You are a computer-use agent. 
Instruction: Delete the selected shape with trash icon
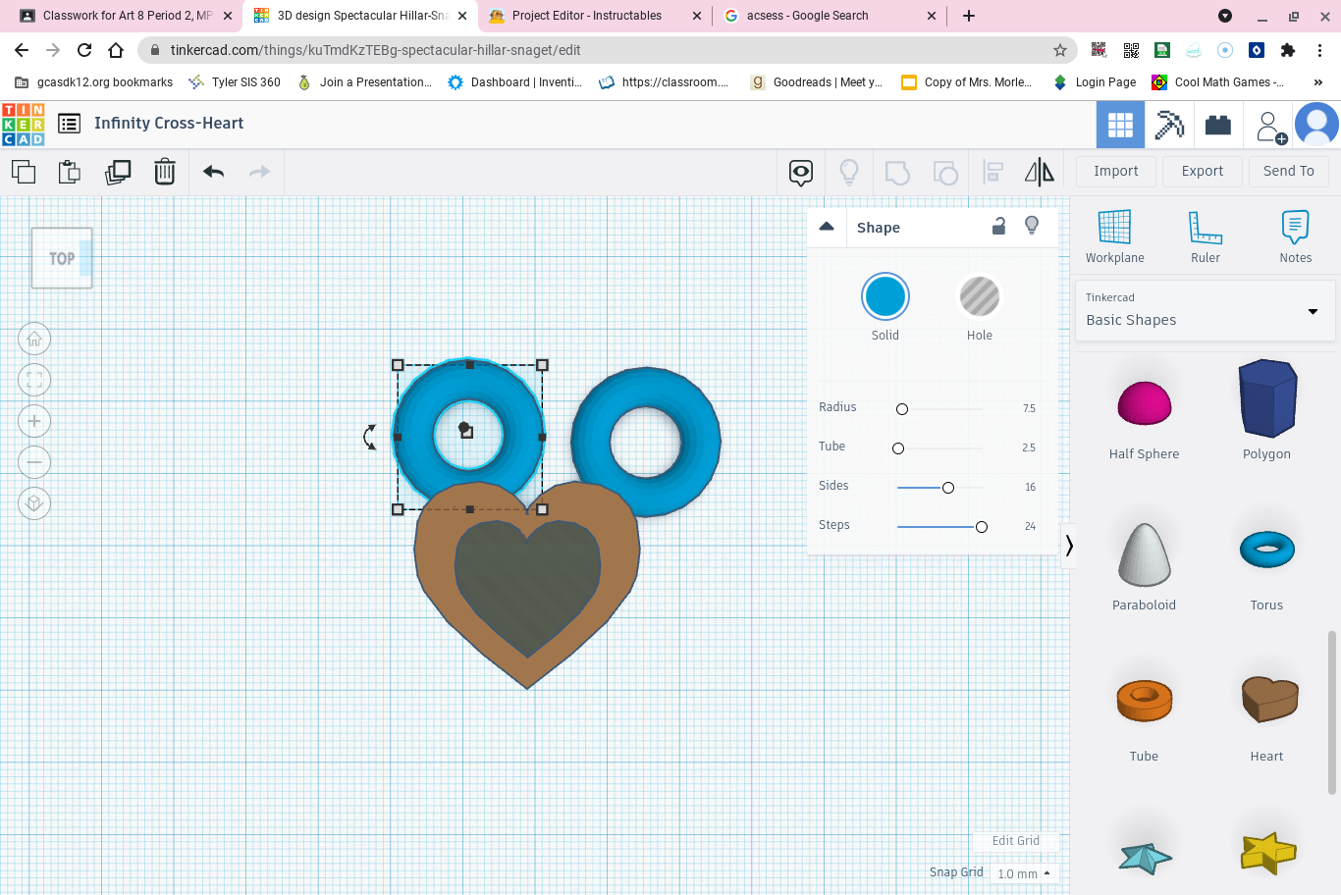point(164,171)
